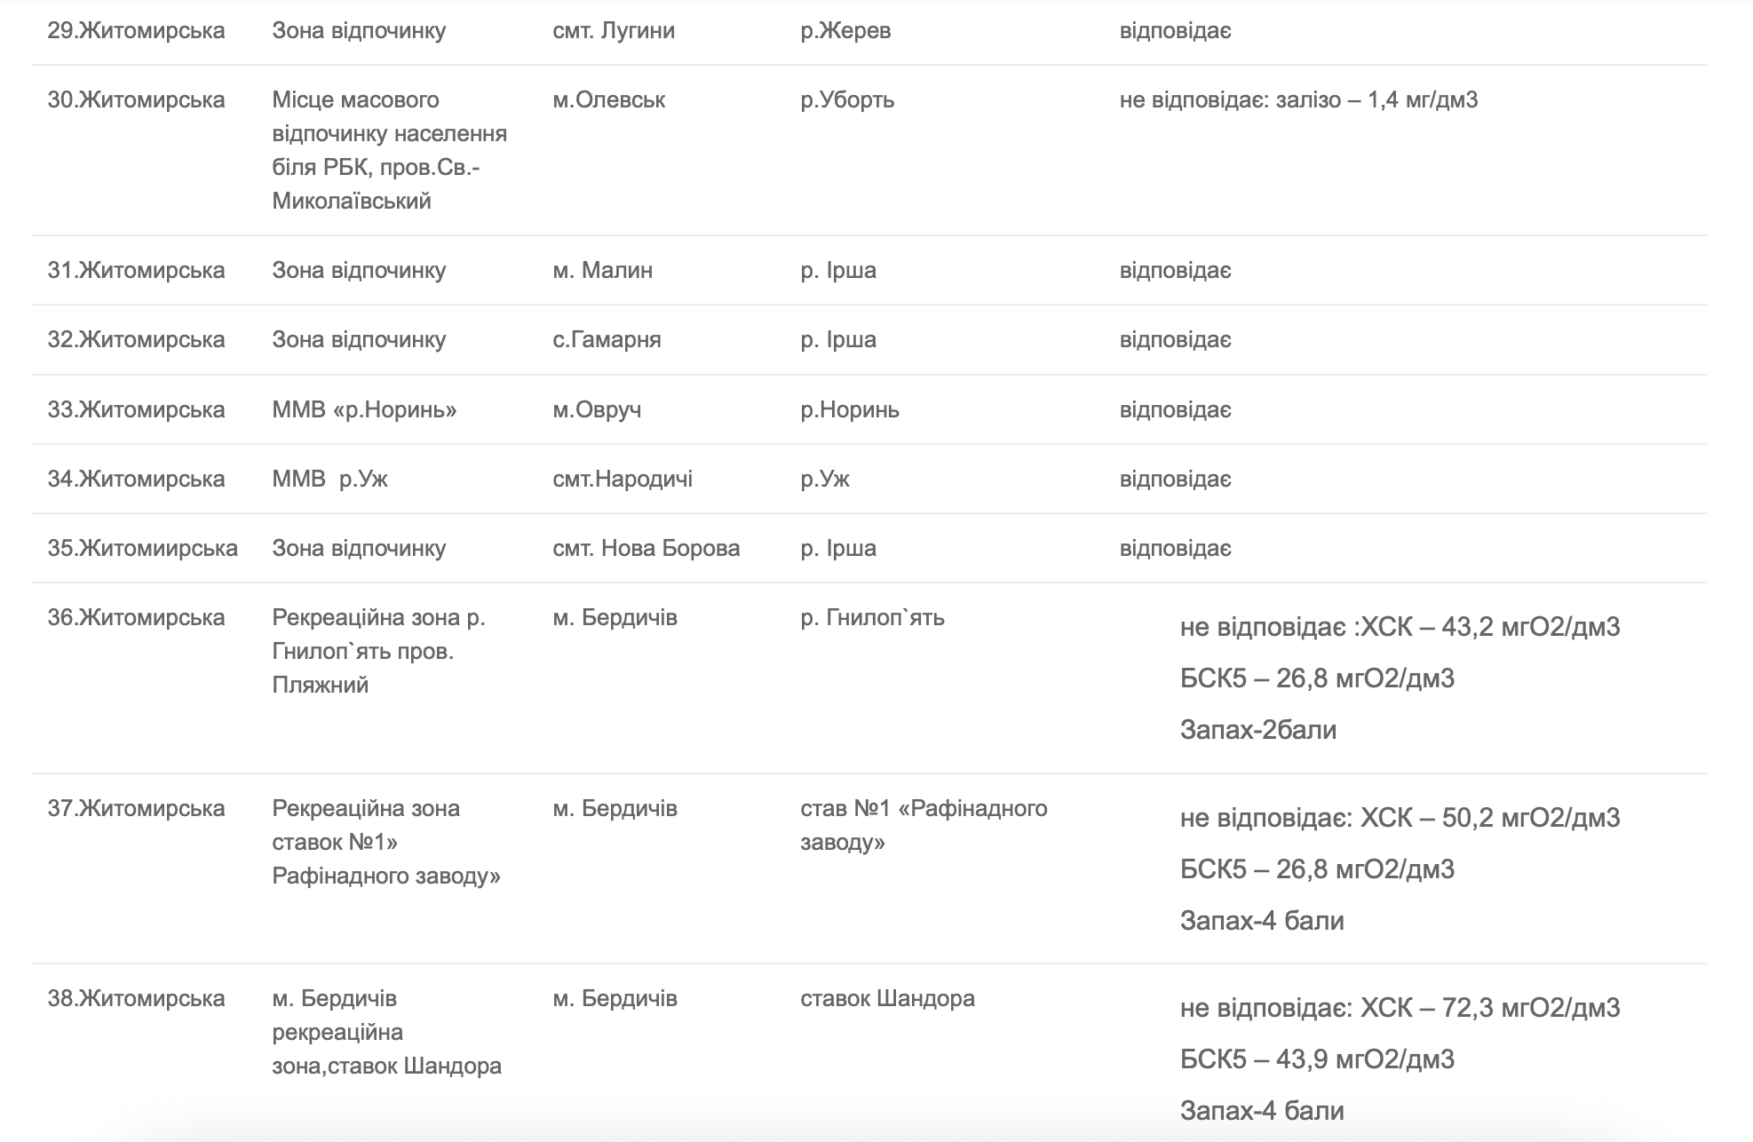
Task: Select the "смт.Народичі" location cell
Action: (622, 480)
